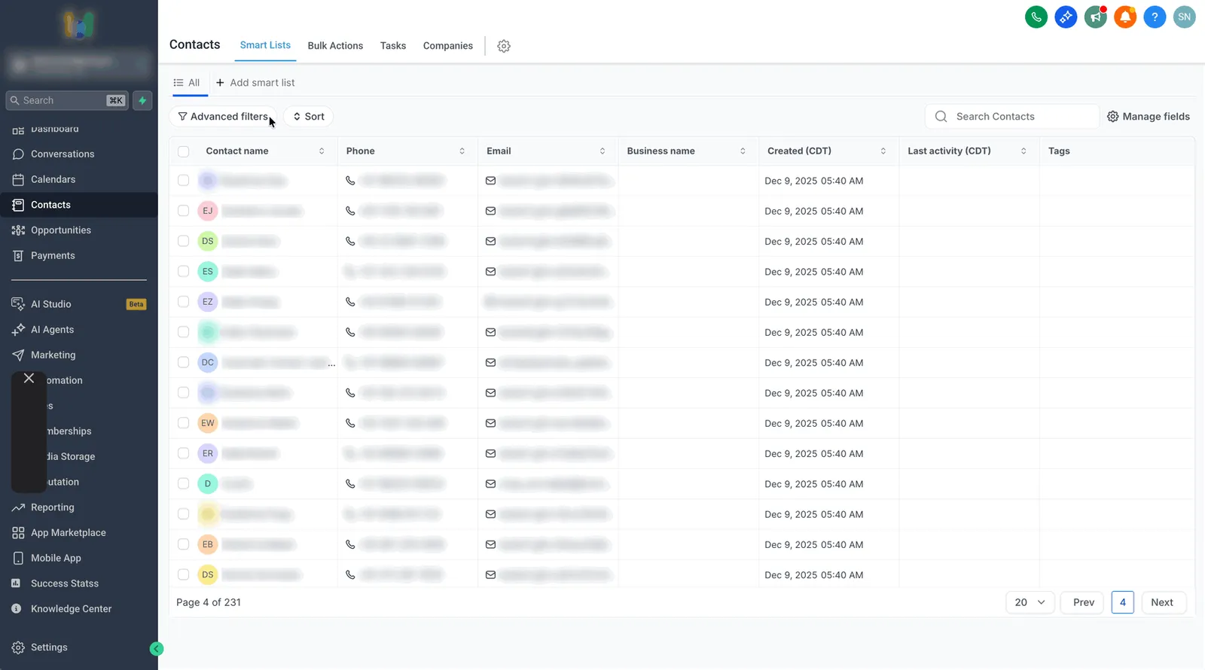Image resolution: width=1205 pixels, height=670 pixels.
Task: Open the orange notifications bell
Action: point(1125,17)
